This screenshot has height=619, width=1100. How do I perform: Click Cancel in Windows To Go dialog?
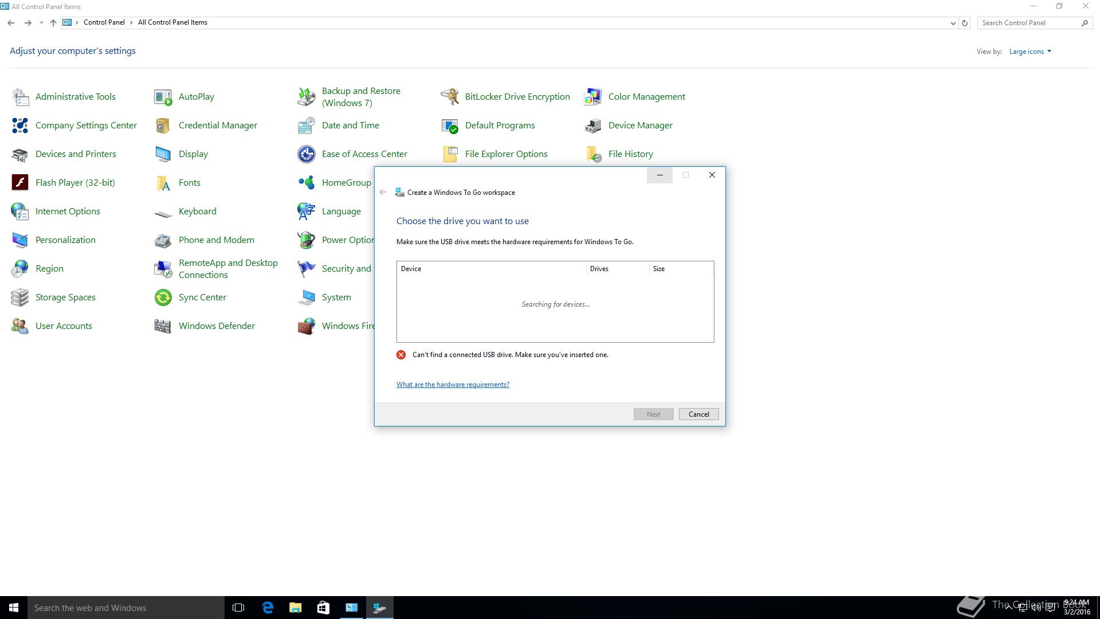[698, 414]
